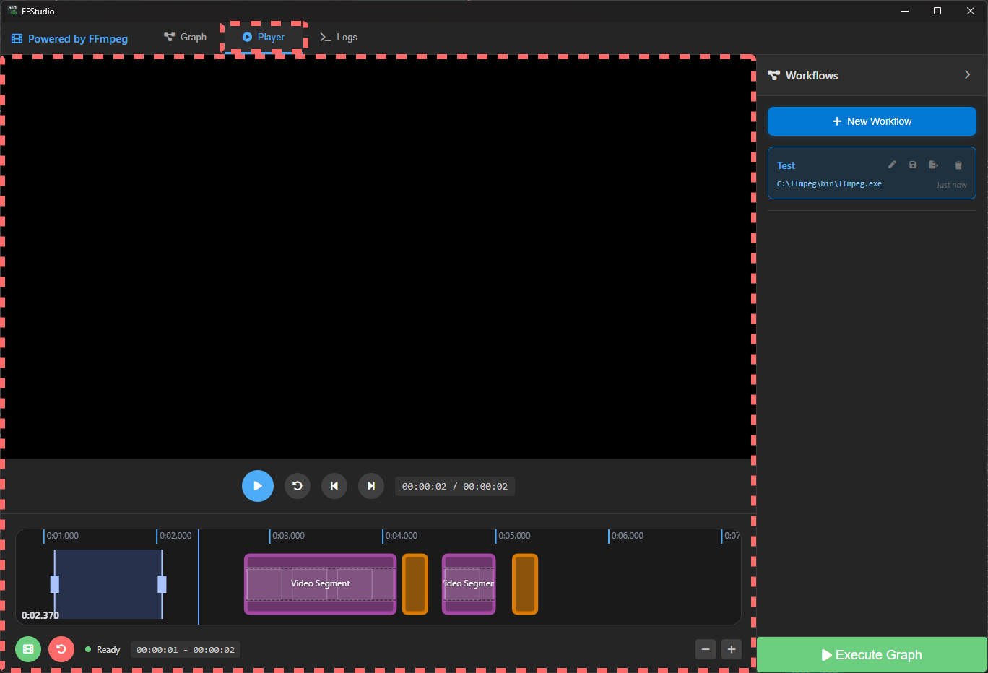Select the first orange block on the timeline
Viewport: 988px width, 673px height.
click(x=415, y=584)
